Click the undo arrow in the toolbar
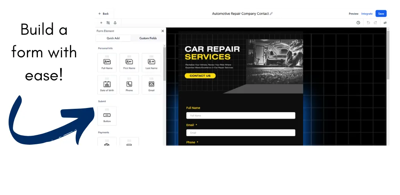This screenshot has width=400, height=195. point(368,23)
